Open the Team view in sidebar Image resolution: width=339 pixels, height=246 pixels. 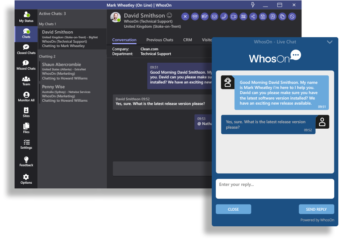tap(26, 81)
